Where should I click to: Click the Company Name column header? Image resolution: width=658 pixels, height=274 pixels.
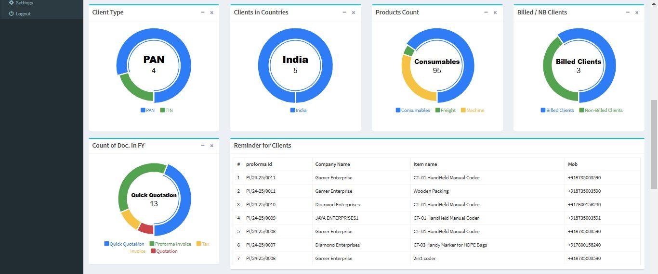tap(332, 164)
